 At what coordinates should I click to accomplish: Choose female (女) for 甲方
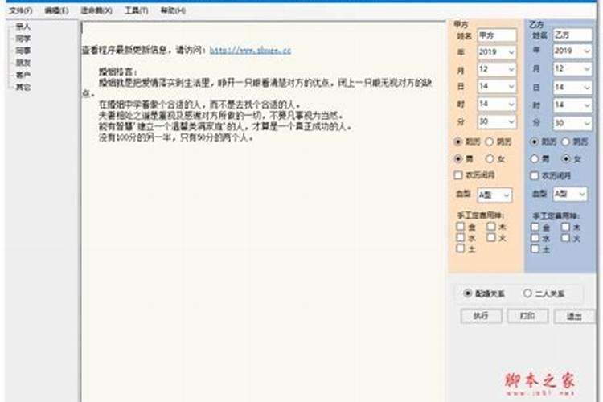pos(489,158)
